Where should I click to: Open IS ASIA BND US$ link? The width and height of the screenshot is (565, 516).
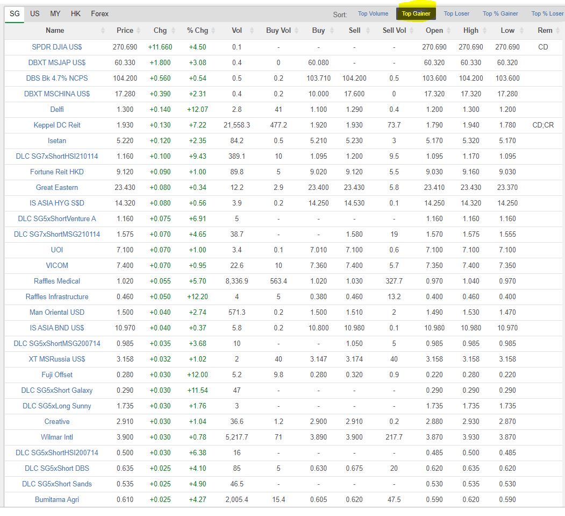click(57, 328)
